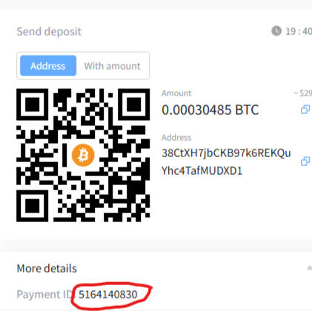Copy the wallet address using copy icon
The image size is (312, 311).
point(305,161)
